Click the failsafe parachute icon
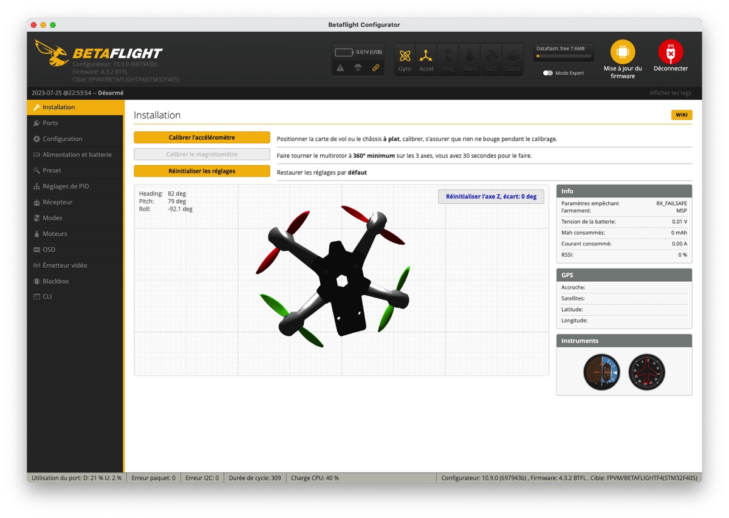Screen dimensions: 729x518 [x=358, y=68]
